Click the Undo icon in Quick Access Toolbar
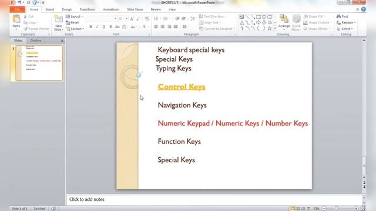 pyautogui.click(x=19, y=2)
